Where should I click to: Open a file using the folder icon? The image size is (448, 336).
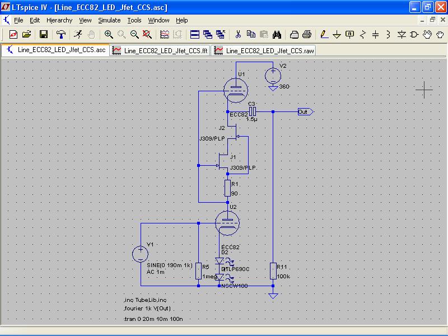26,35
